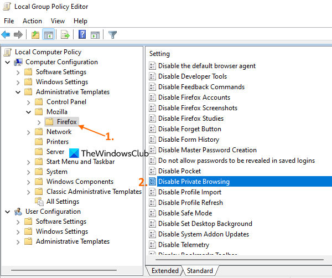Click the Local Computer Policy scroll icon
Image resolution: width=332 pixels, height=278 pixels.
click(x=8, y=52)
